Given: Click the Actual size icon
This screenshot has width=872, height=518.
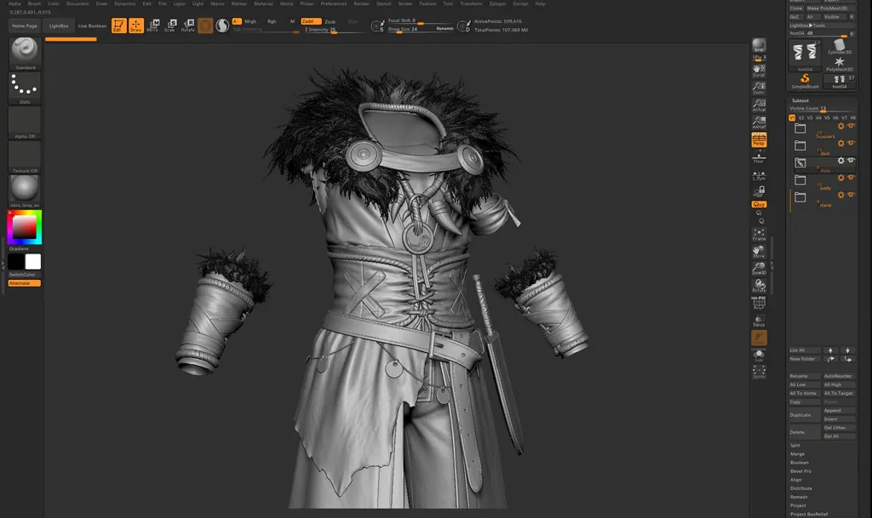Looking at the screenshot, I should pos(759,105).
